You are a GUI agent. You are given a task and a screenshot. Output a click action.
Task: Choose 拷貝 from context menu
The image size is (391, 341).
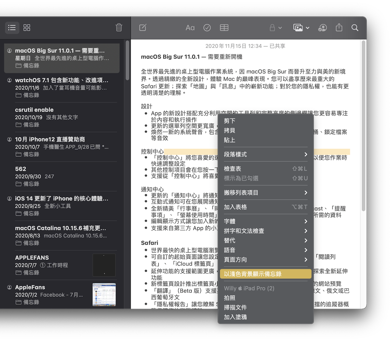266,130
